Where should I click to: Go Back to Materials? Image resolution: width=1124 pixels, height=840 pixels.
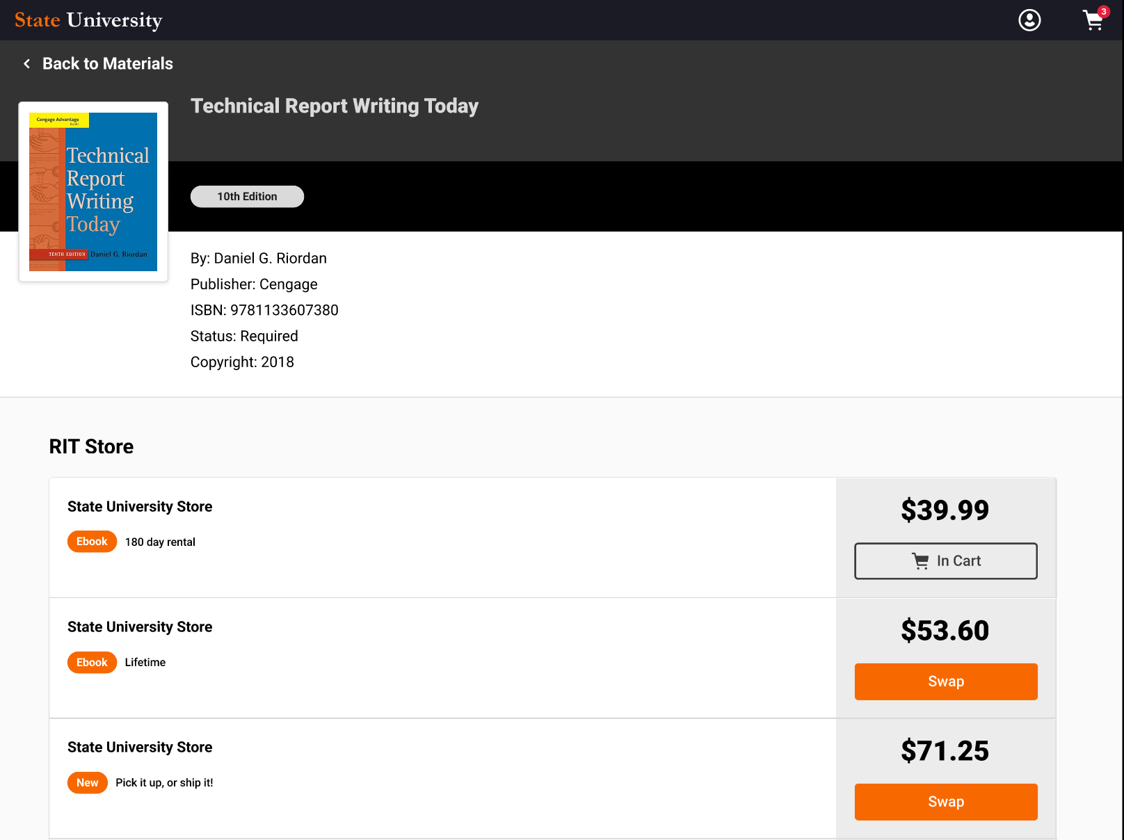pos(107,64)
